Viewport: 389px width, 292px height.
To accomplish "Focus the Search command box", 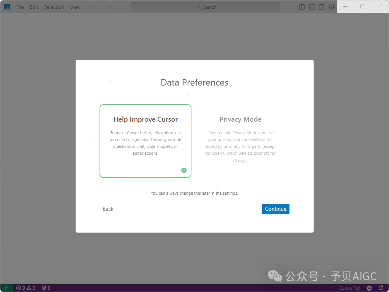I will pyautogui.click(x=206, y=7).
